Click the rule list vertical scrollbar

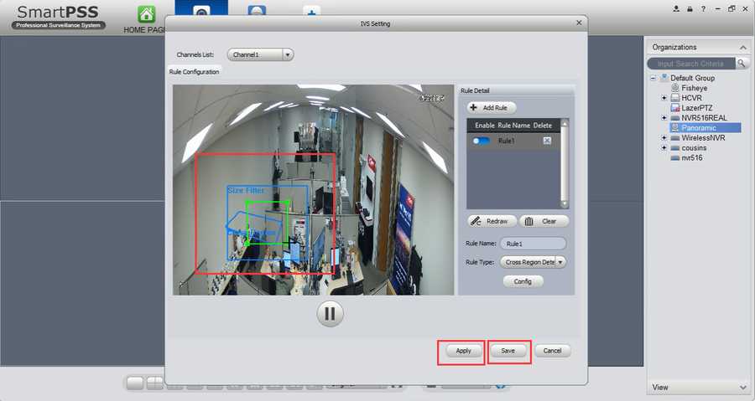tap(565, 163)
